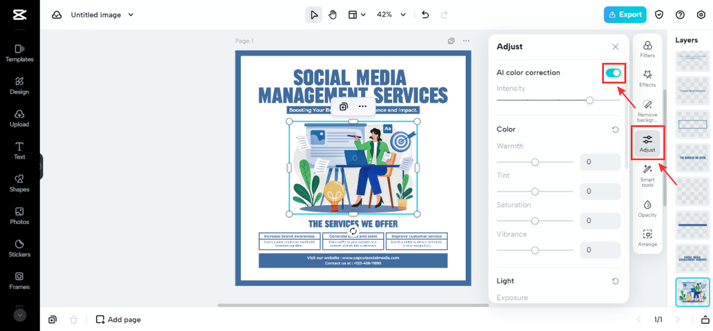
Task: Select the Hand pan tool
Action: click(333, 15)
